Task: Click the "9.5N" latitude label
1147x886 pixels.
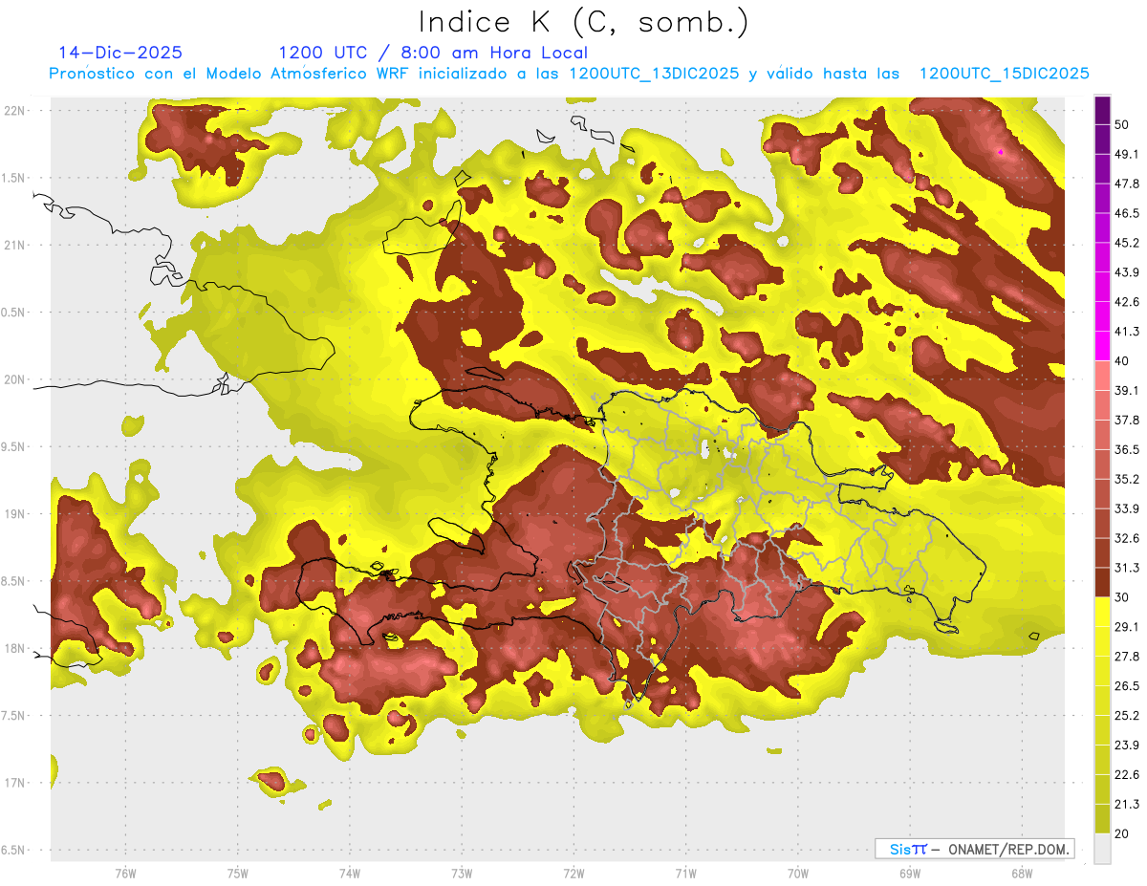Action: [x=14, y=446]
